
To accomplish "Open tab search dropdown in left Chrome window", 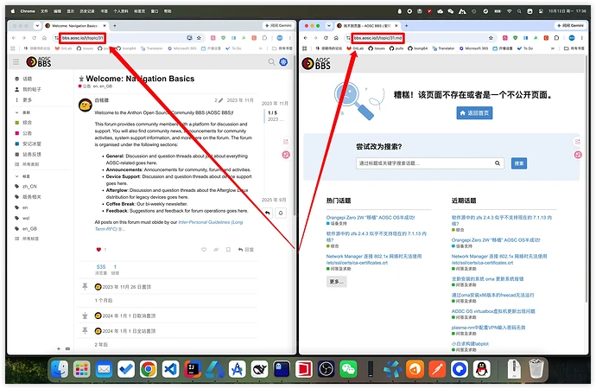I will coord(37,25).
